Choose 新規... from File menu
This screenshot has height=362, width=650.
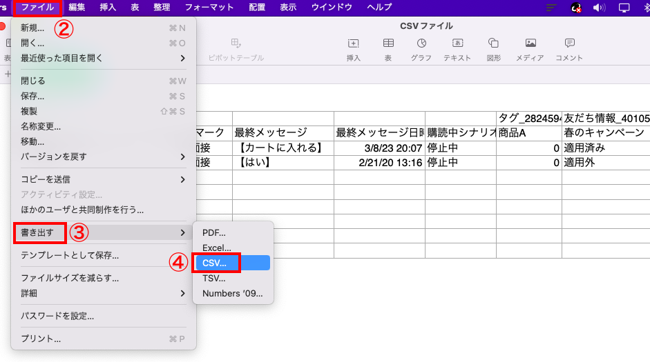tap(103, 28)
